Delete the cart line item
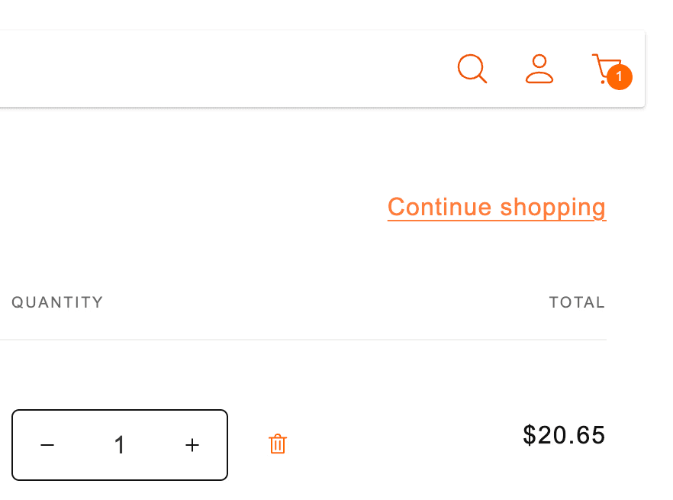This screenshot has width=673, height=500. click(x=278, y=444)
